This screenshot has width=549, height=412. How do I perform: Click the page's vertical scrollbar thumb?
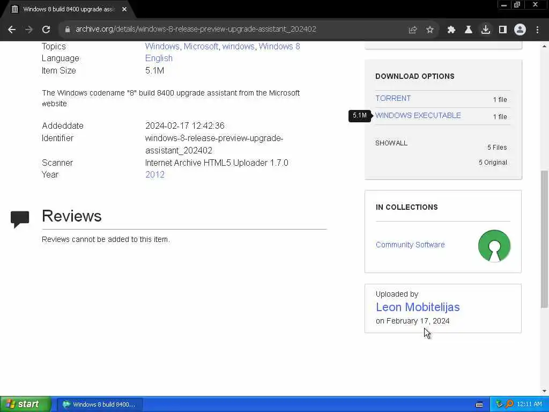[544, 239]
